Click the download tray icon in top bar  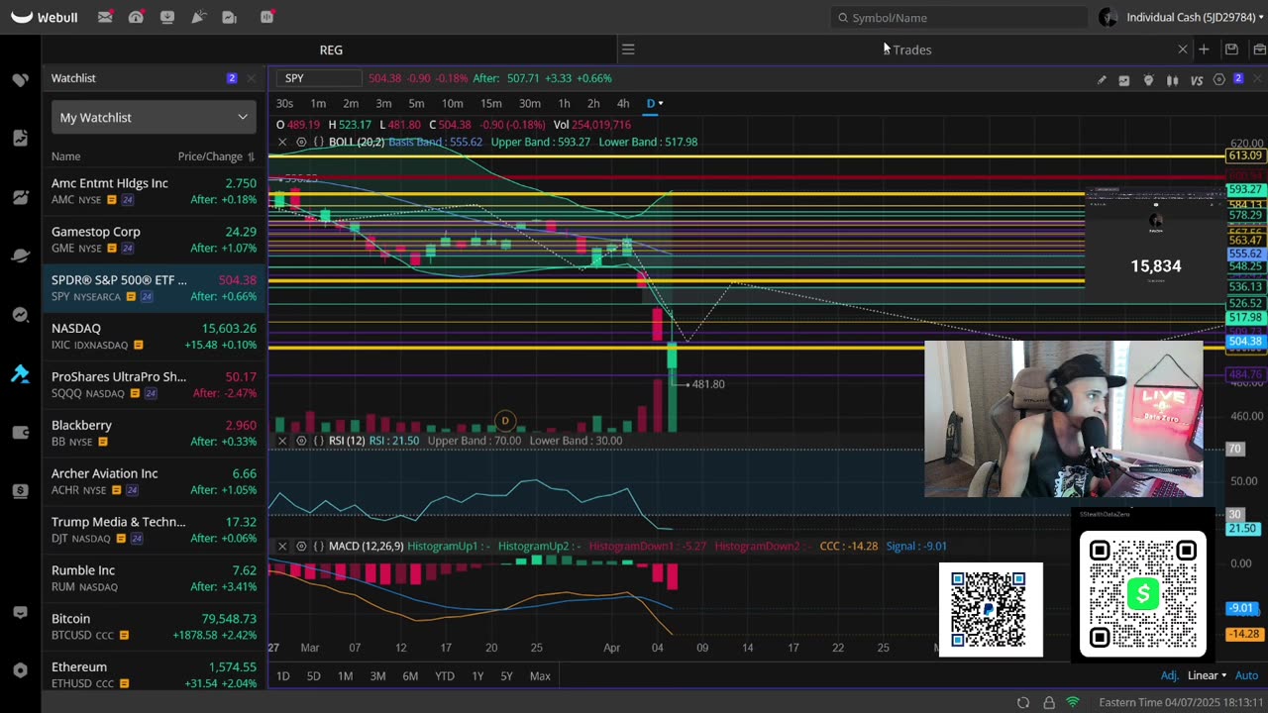click(x=167, y=17)
